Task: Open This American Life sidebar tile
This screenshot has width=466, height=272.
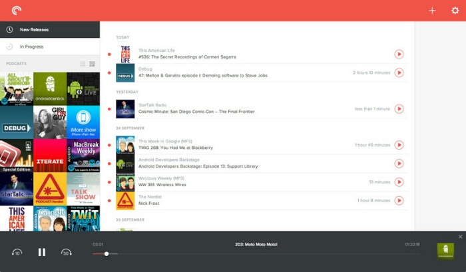Action: click(x=17, y=218)
